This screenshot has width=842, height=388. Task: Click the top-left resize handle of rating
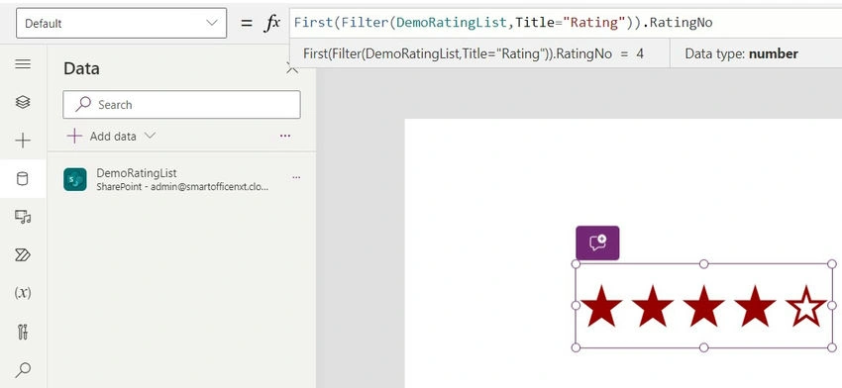click(576, 264)
